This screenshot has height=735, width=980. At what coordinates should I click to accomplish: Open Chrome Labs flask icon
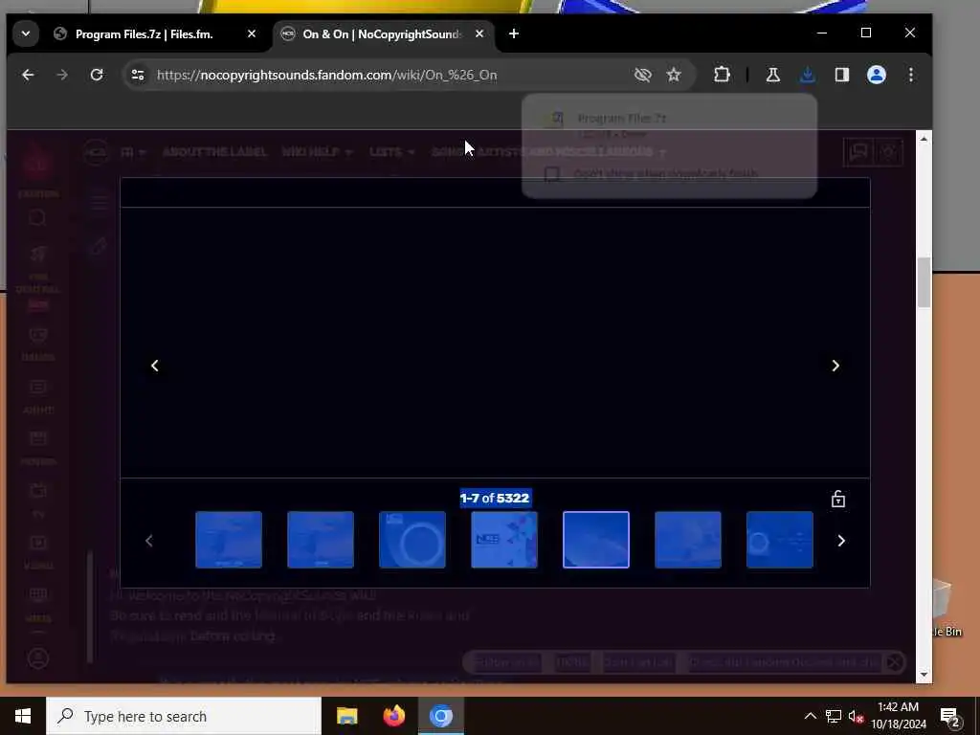[773, 75]
